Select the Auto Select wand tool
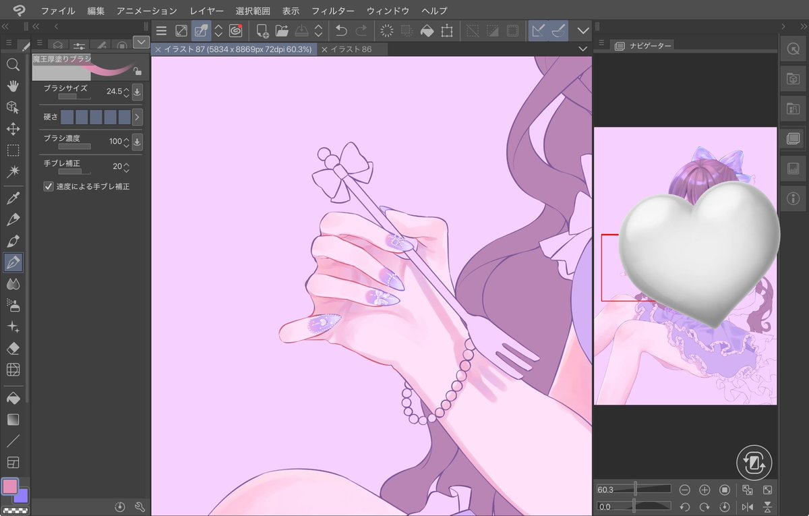 (13, 172)
